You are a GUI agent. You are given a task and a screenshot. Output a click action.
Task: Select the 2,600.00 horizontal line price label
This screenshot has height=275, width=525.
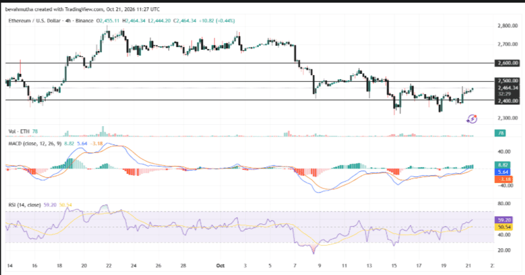[x=507, y=63]
